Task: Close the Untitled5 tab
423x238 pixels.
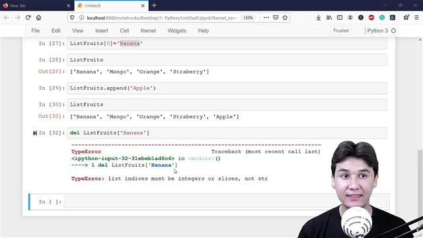Action: tap(143, 6)
